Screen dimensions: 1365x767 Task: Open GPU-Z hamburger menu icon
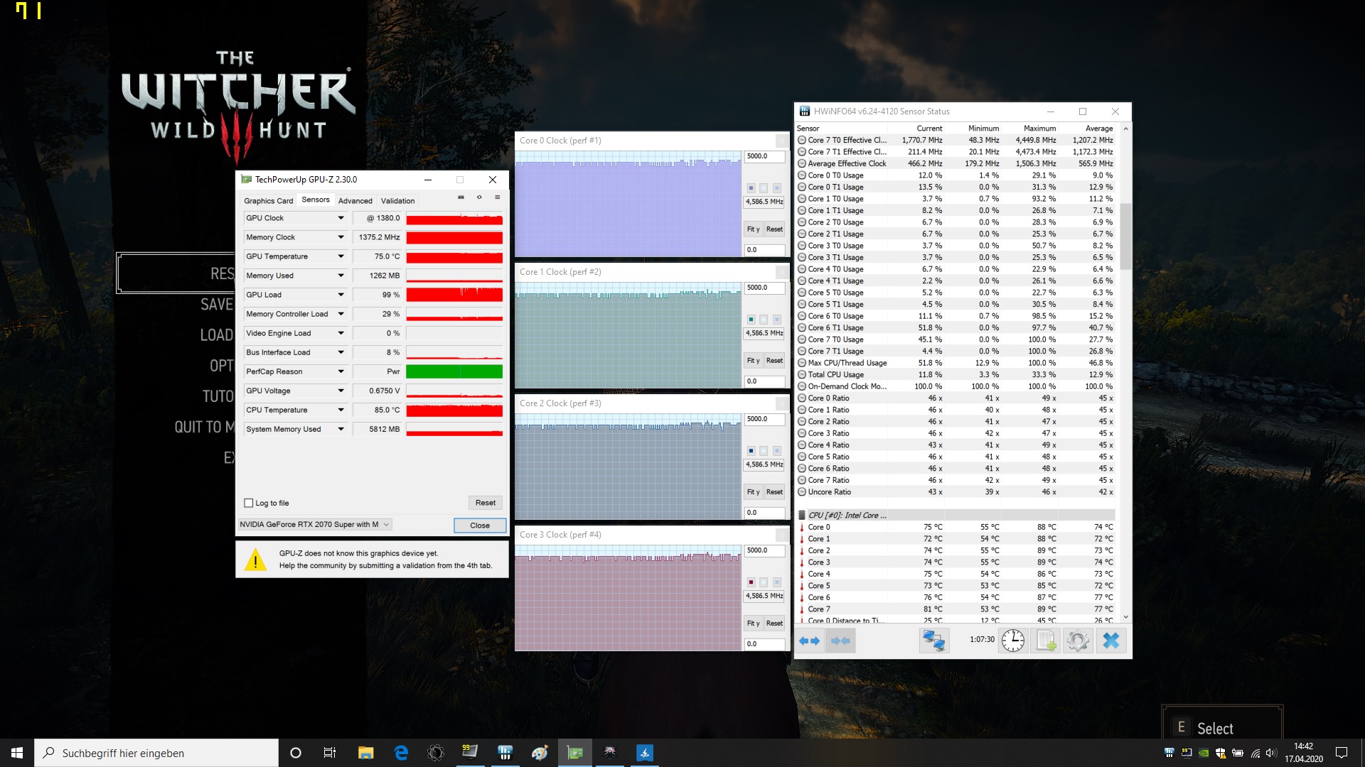tap(497, 197)
